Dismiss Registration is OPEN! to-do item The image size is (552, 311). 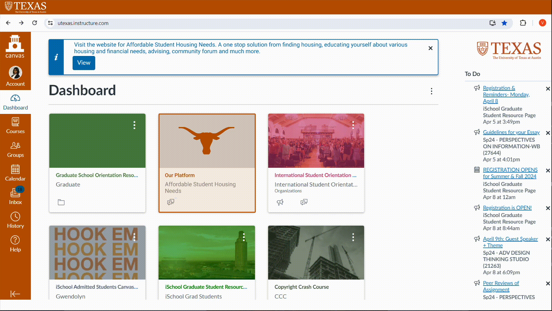(x=548, y=208)
